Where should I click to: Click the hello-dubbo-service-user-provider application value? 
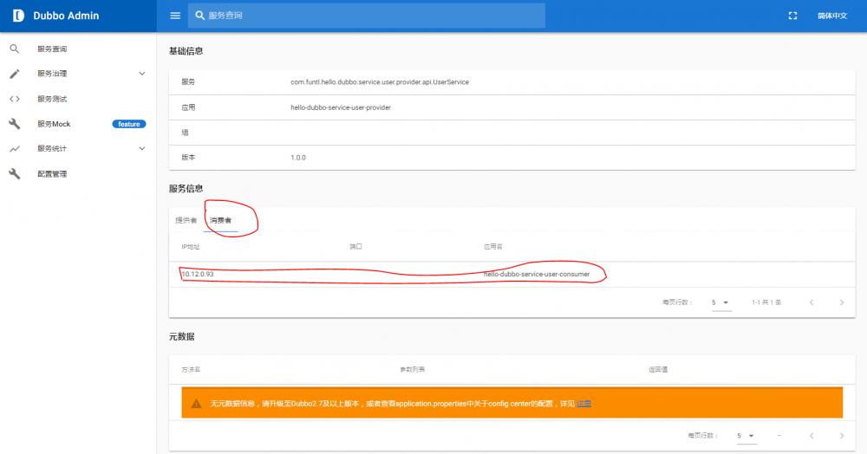point(341,107)
